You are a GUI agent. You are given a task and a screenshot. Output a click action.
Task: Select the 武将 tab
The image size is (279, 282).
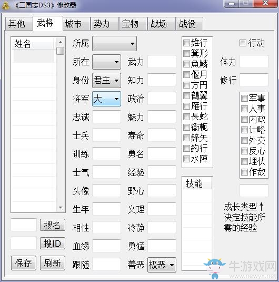coord(48,23)
